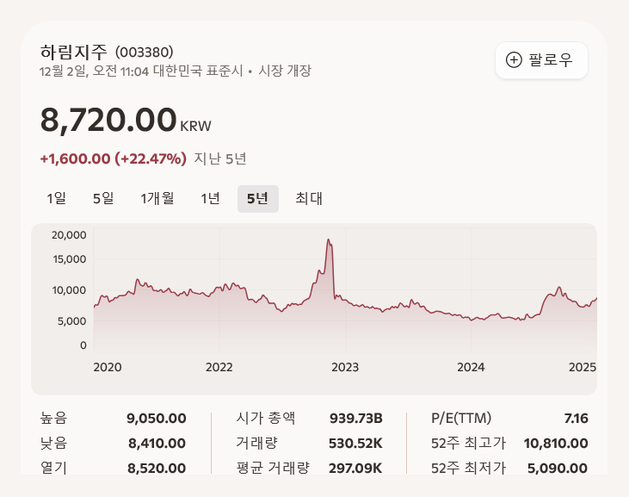The image size is (629, 497).
Task: Switch to the 1년 range tab
Action: coord(210,198)
